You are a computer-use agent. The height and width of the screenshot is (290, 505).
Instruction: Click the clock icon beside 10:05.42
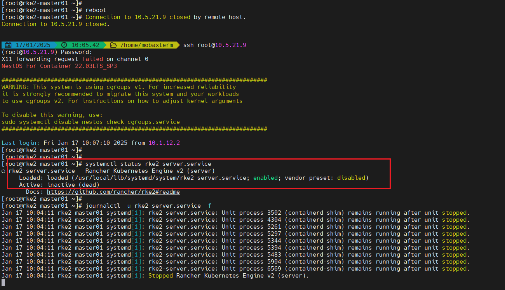click(x=64, y=45)
